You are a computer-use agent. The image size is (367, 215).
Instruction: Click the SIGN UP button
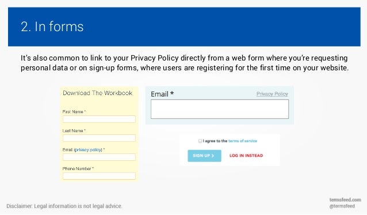point(204,156)
